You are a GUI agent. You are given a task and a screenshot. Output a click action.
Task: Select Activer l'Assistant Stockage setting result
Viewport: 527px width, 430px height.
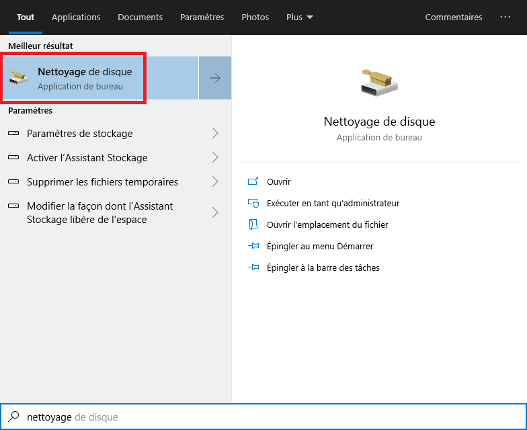pos(87,157)
